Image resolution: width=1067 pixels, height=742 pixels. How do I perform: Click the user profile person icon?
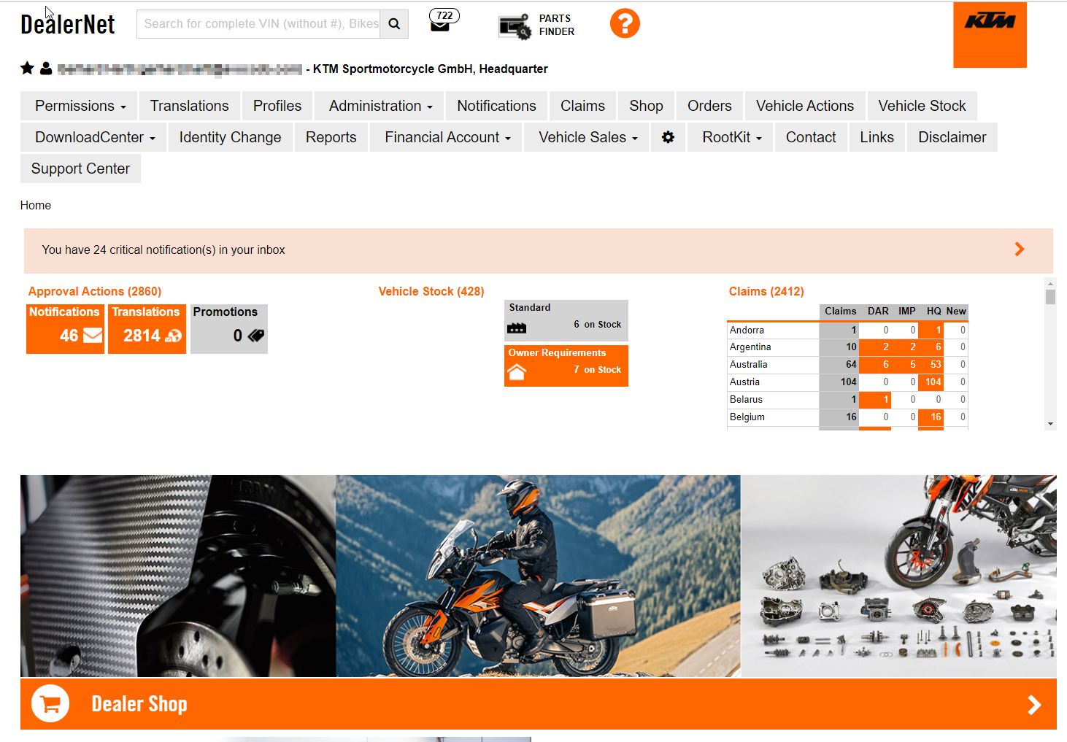coord(46,69)
